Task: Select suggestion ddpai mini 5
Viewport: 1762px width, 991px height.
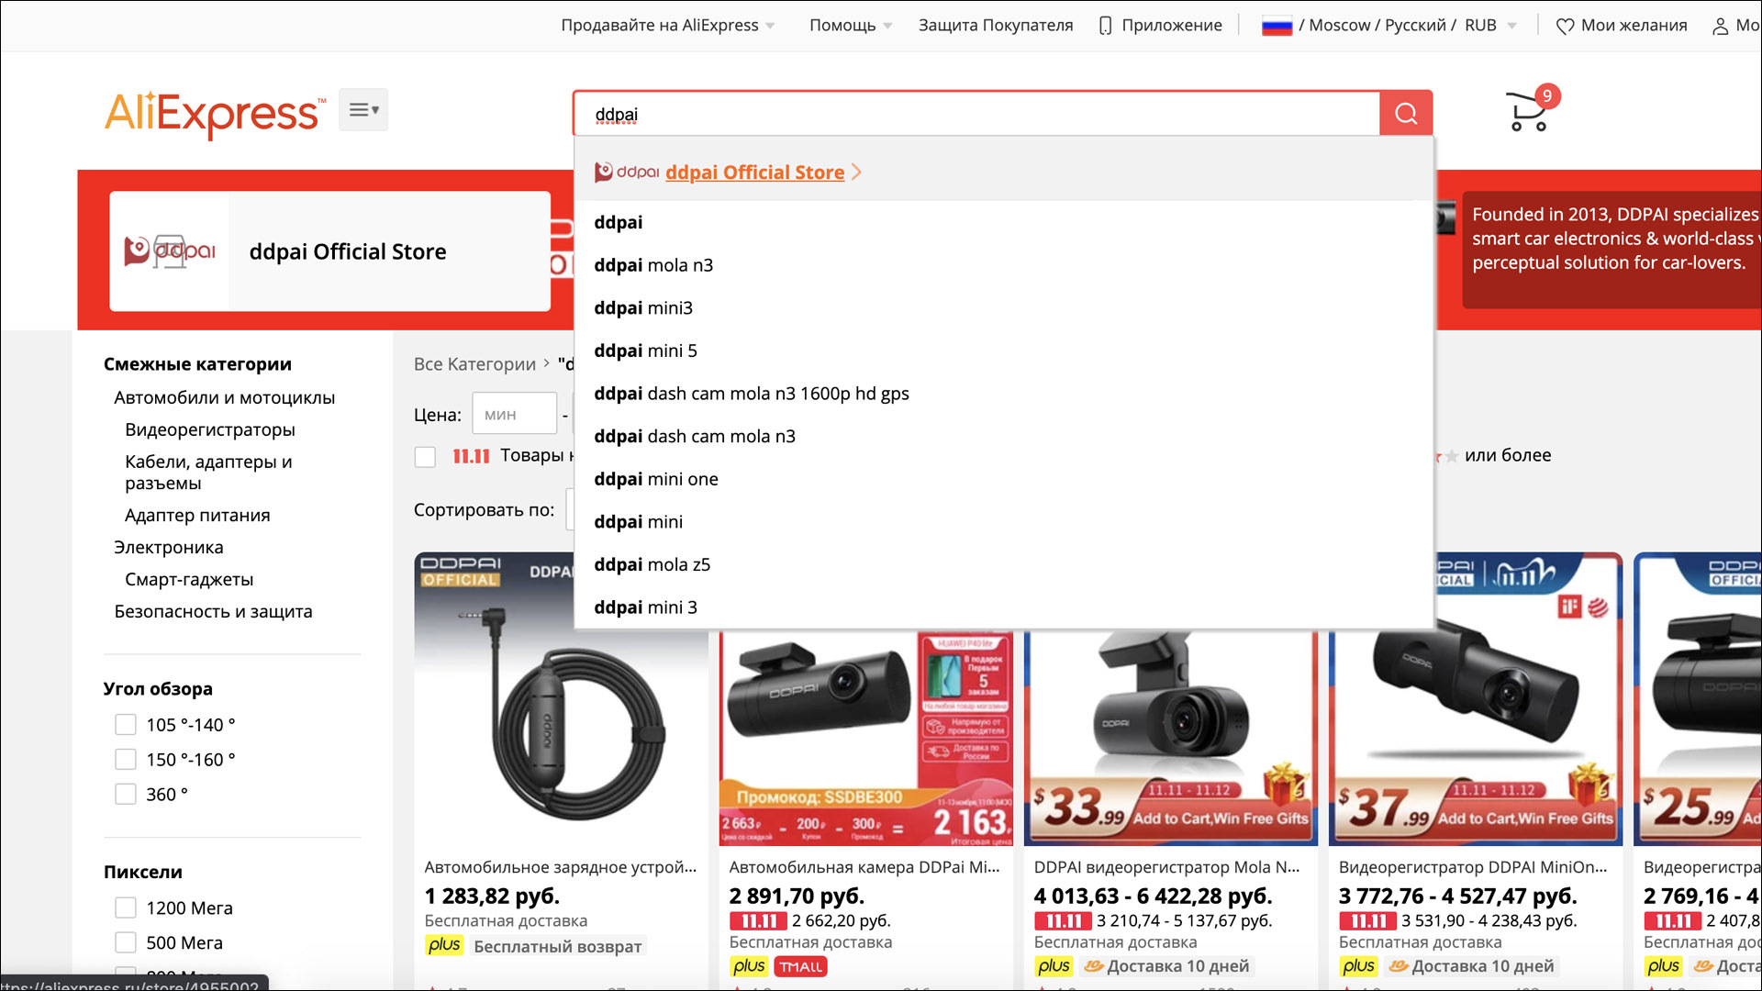Action: (x=1004, y=351)
